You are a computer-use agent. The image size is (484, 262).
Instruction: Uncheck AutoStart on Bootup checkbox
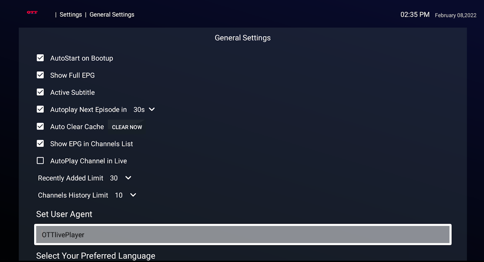(x=40, y=58)
